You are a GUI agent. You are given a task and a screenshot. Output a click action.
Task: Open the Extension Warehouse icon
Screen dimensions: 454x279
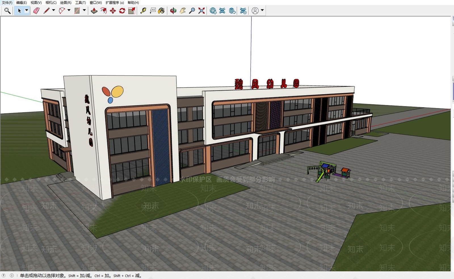pyautogui.click(x=222, y=11)
